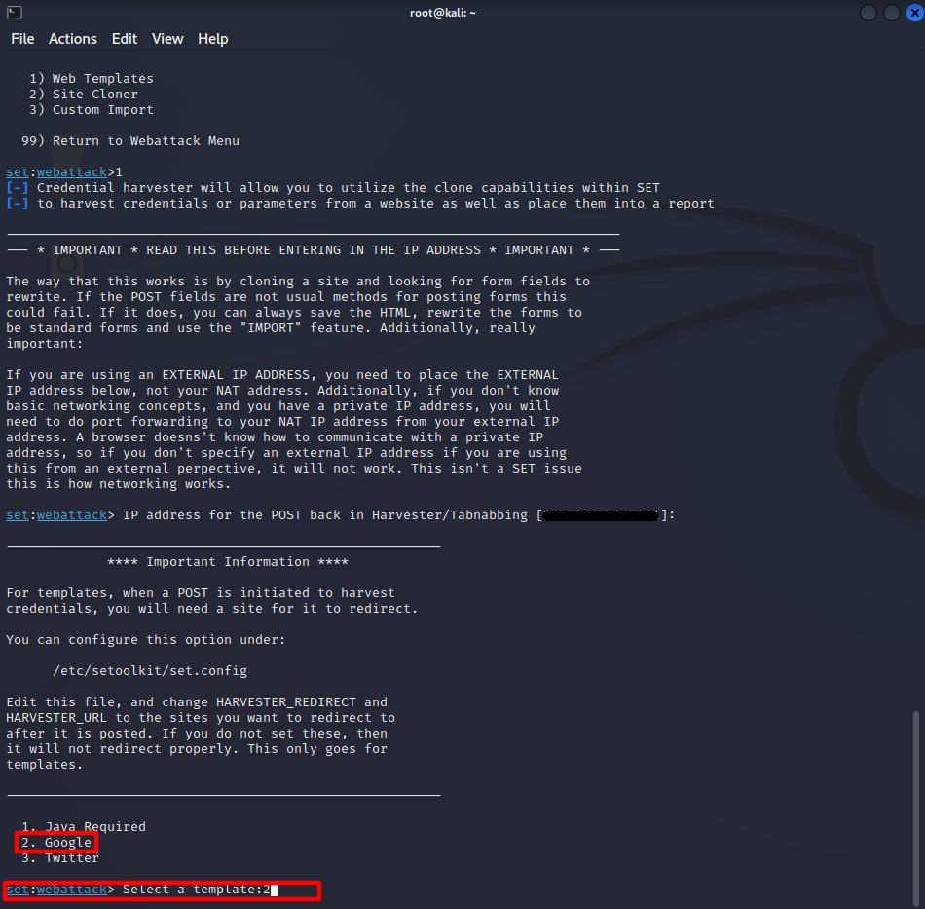Open the View menu
Viewport: 925px width, 909px height.
click(167, 39)
